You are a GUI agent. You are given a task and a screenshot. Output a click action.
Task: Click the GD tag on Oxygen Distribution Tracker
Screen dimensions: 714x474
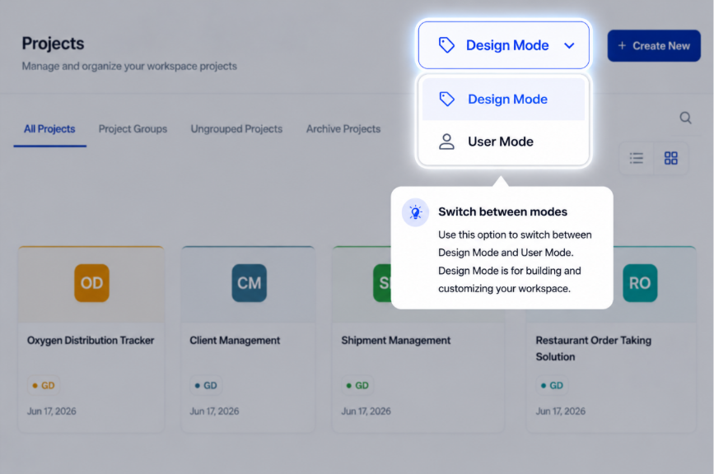pos(44,385)
